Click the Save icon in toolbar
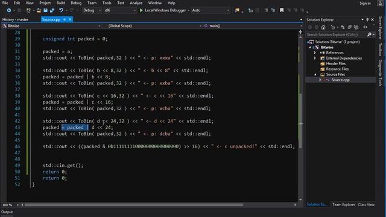This screenshot has width=386, height=217. click(x=46, y=10)
